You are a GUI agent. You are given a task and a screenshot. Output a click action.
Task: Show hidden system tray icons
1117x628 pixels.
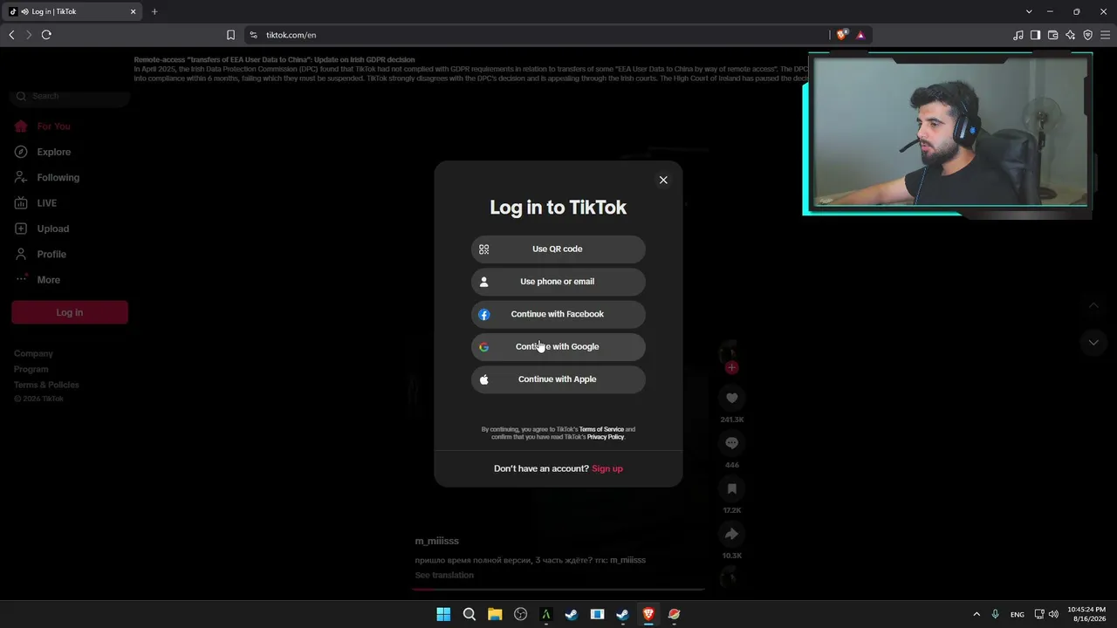pyautogui.click(x=977, y=614)
